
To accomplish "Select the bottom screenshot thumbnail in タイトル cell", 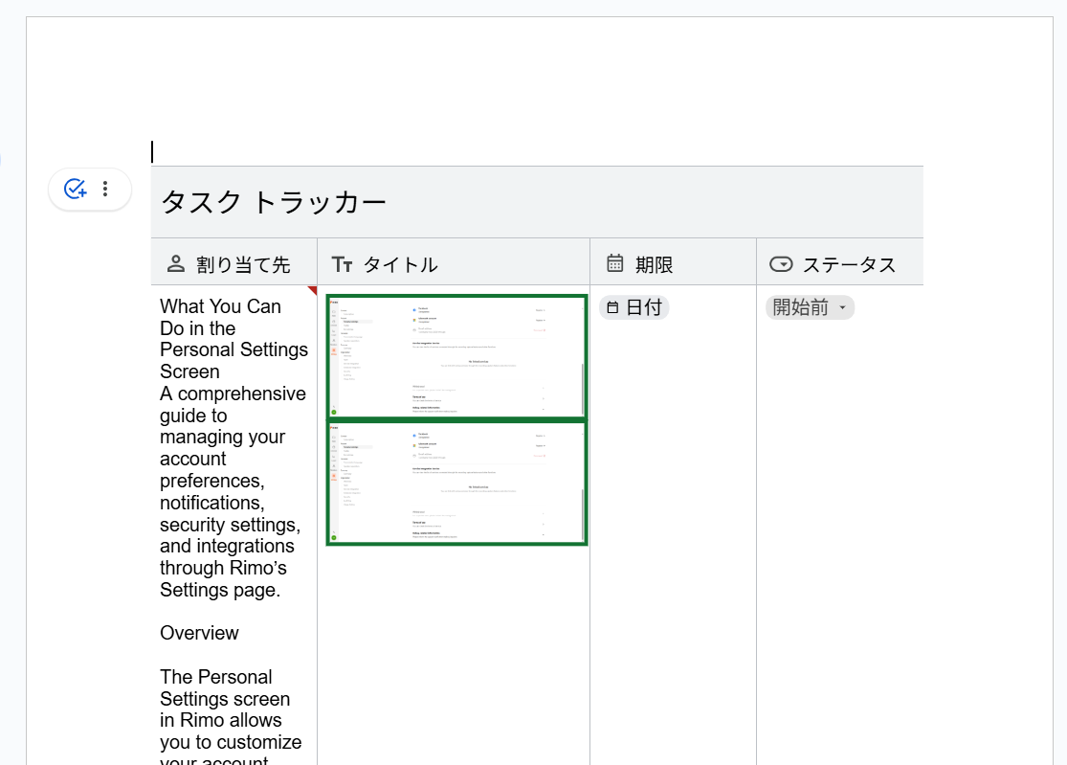I will (456, 484).
